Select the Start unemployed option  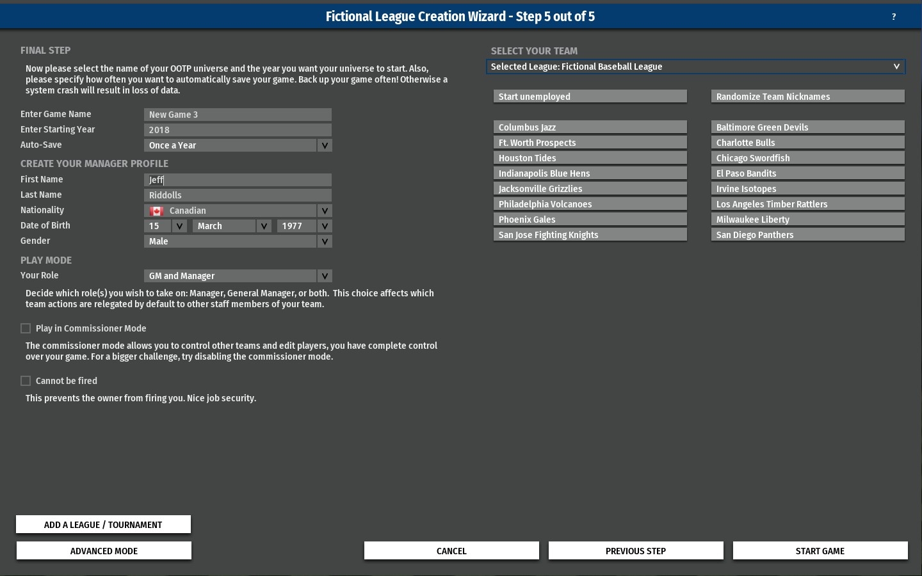[590, 97]
